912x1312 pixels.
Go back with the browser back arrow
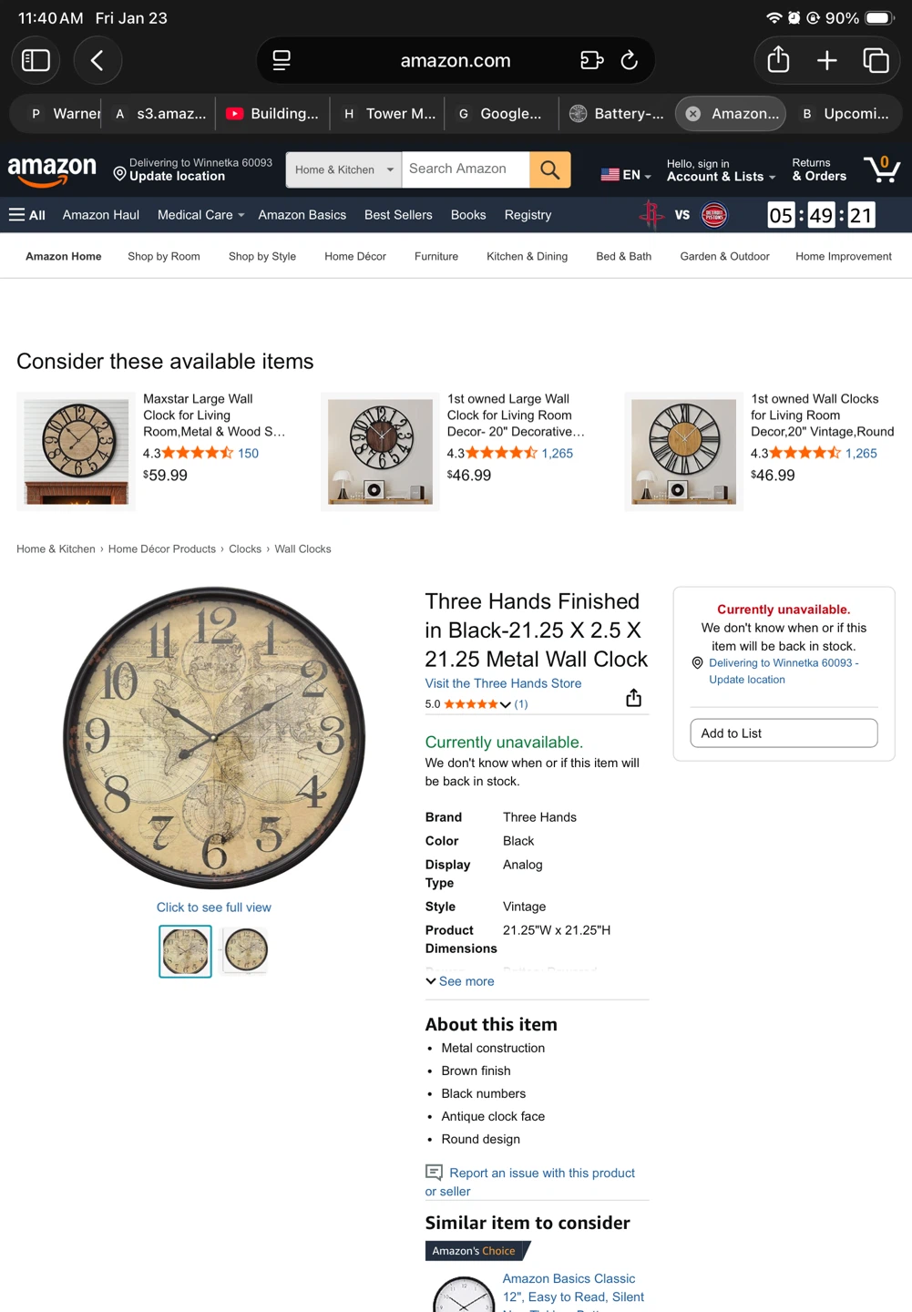coord(97,60)
